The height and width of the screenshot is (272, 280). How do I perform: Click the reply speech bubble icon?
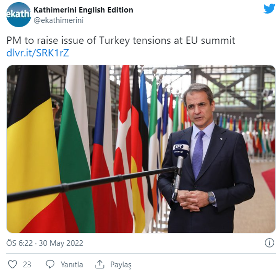pyautogui.click(x=50, y=264)
